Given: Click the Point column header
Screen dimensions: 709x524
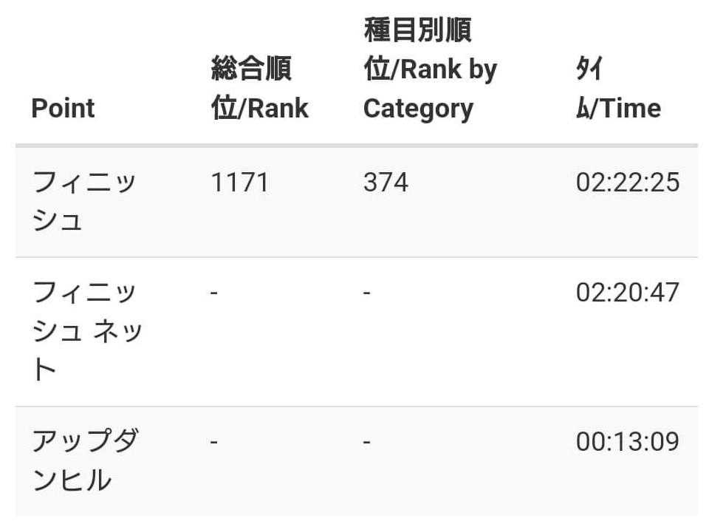Looking at the screenshot, I should click(64, 109).
